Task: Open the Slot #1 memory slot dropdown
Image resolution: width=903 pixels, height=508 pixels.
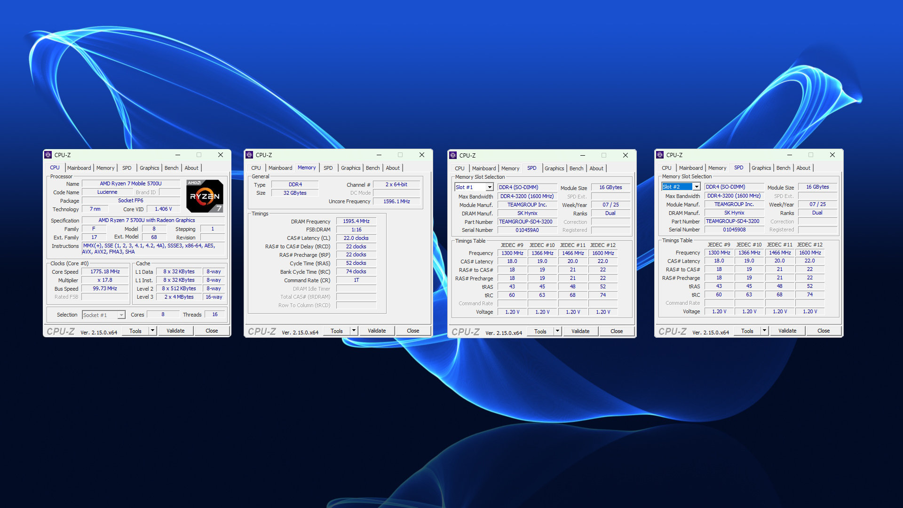Action: point(490,187)
